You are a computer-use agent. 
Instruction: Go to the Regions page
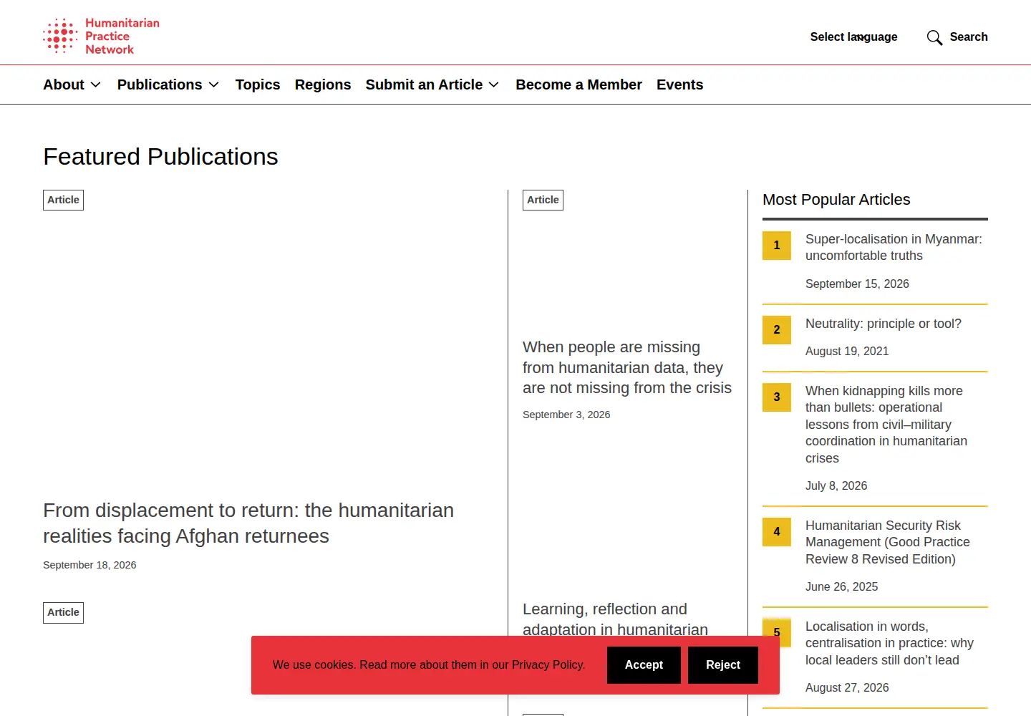pyautogui.click(x=323, y=84)
